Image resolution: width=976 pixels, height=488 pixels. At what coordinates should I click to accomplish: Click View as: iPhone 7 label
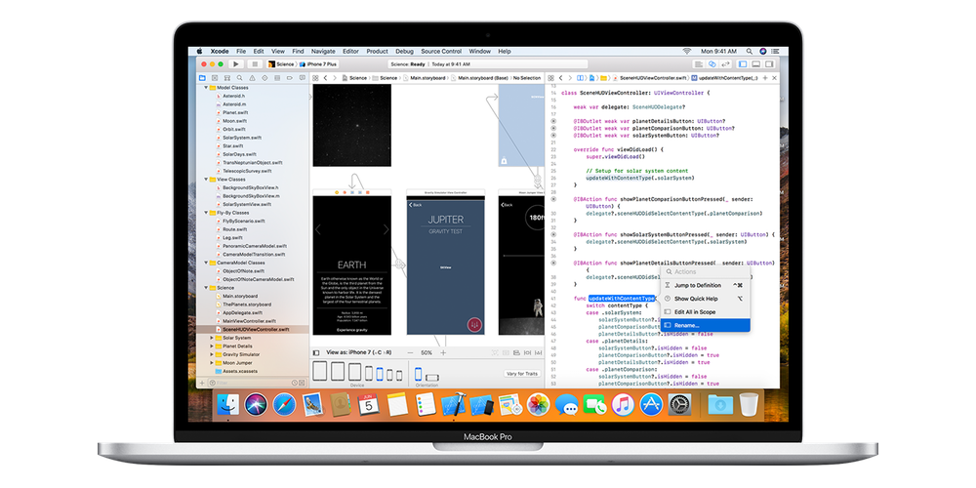pyautogui.click(x=357, y=352)
